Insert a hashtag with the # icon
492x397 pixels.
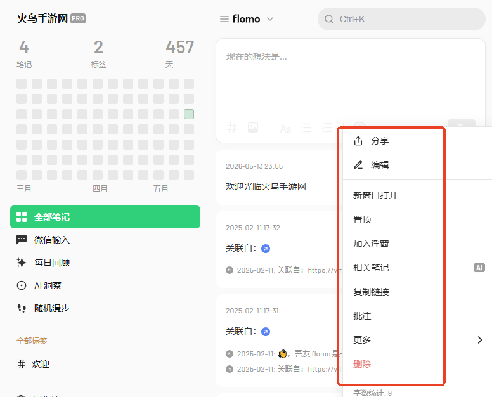coord(232,128)
